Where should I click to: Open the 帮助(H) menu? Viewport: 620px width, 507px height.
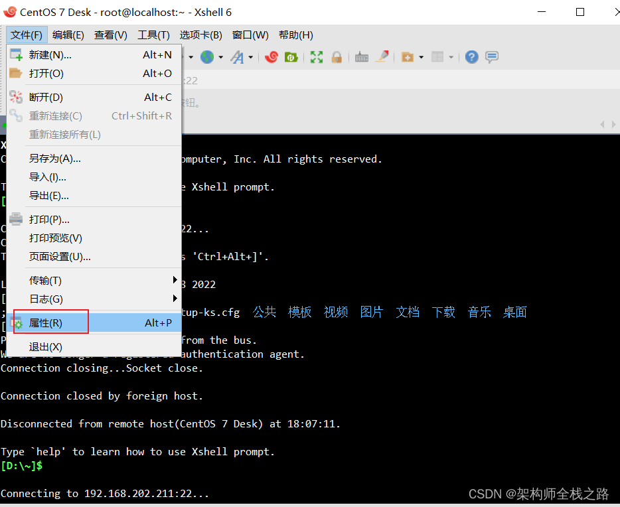pyautogui.click(x=296, y=35)
